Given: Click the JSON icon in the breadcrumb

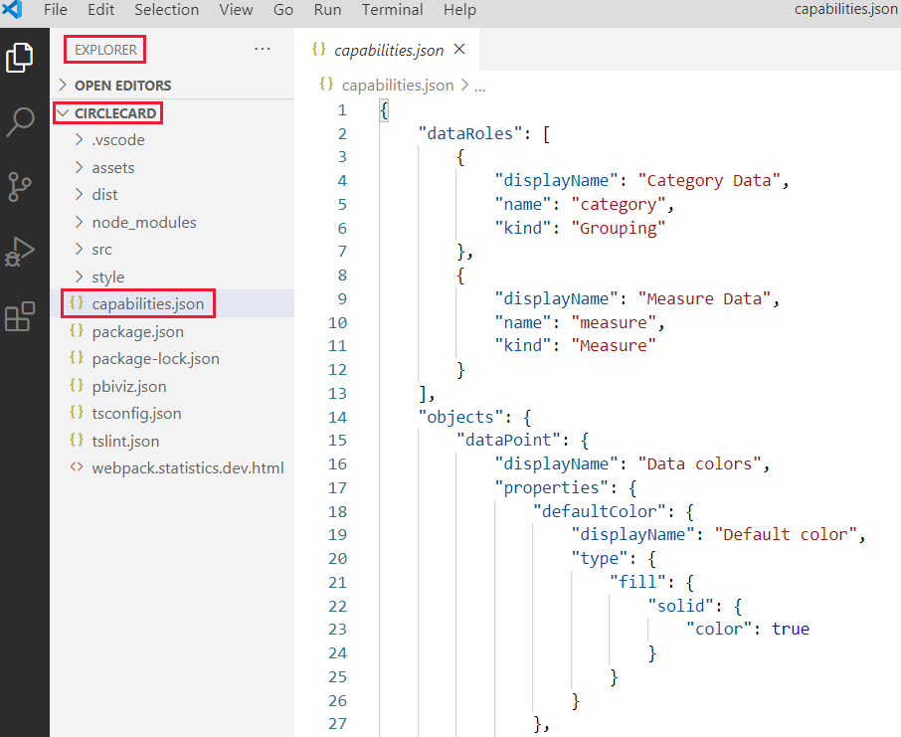Looking at the screenshot, I should pos(324,85).
